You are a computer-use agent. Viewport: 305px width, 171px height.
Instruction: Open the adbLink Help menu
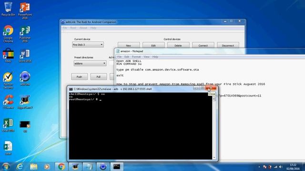point(93,28)
